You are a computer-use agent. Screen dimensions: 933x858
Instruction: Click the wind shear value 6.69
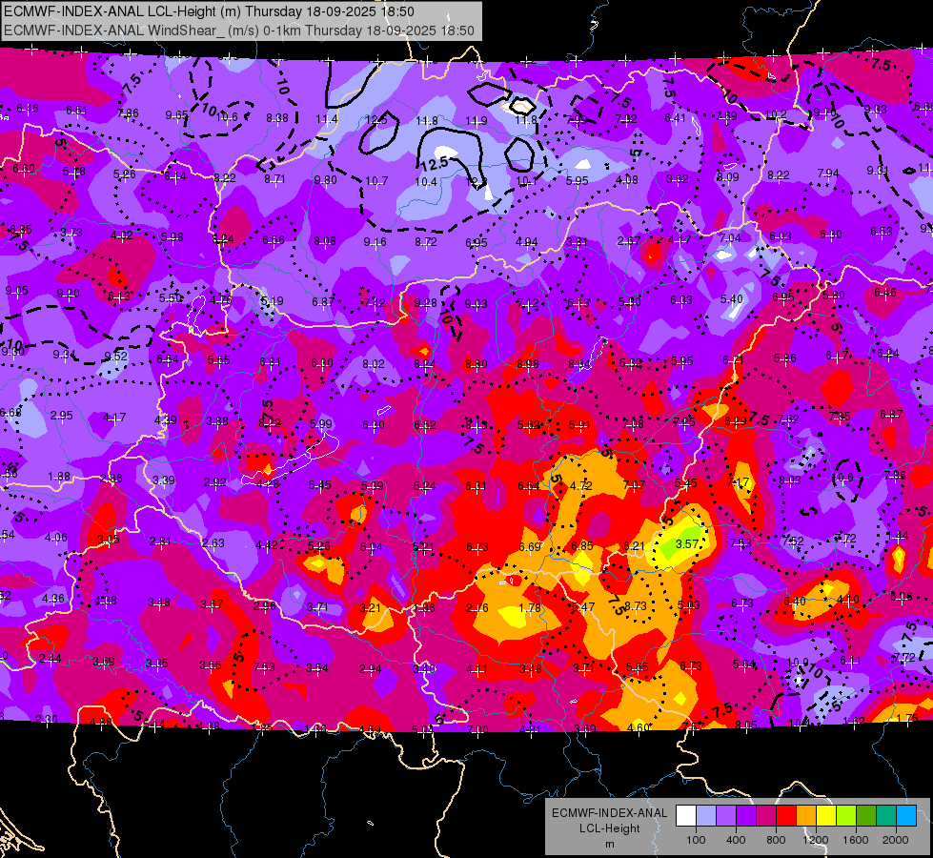(530, 546)
